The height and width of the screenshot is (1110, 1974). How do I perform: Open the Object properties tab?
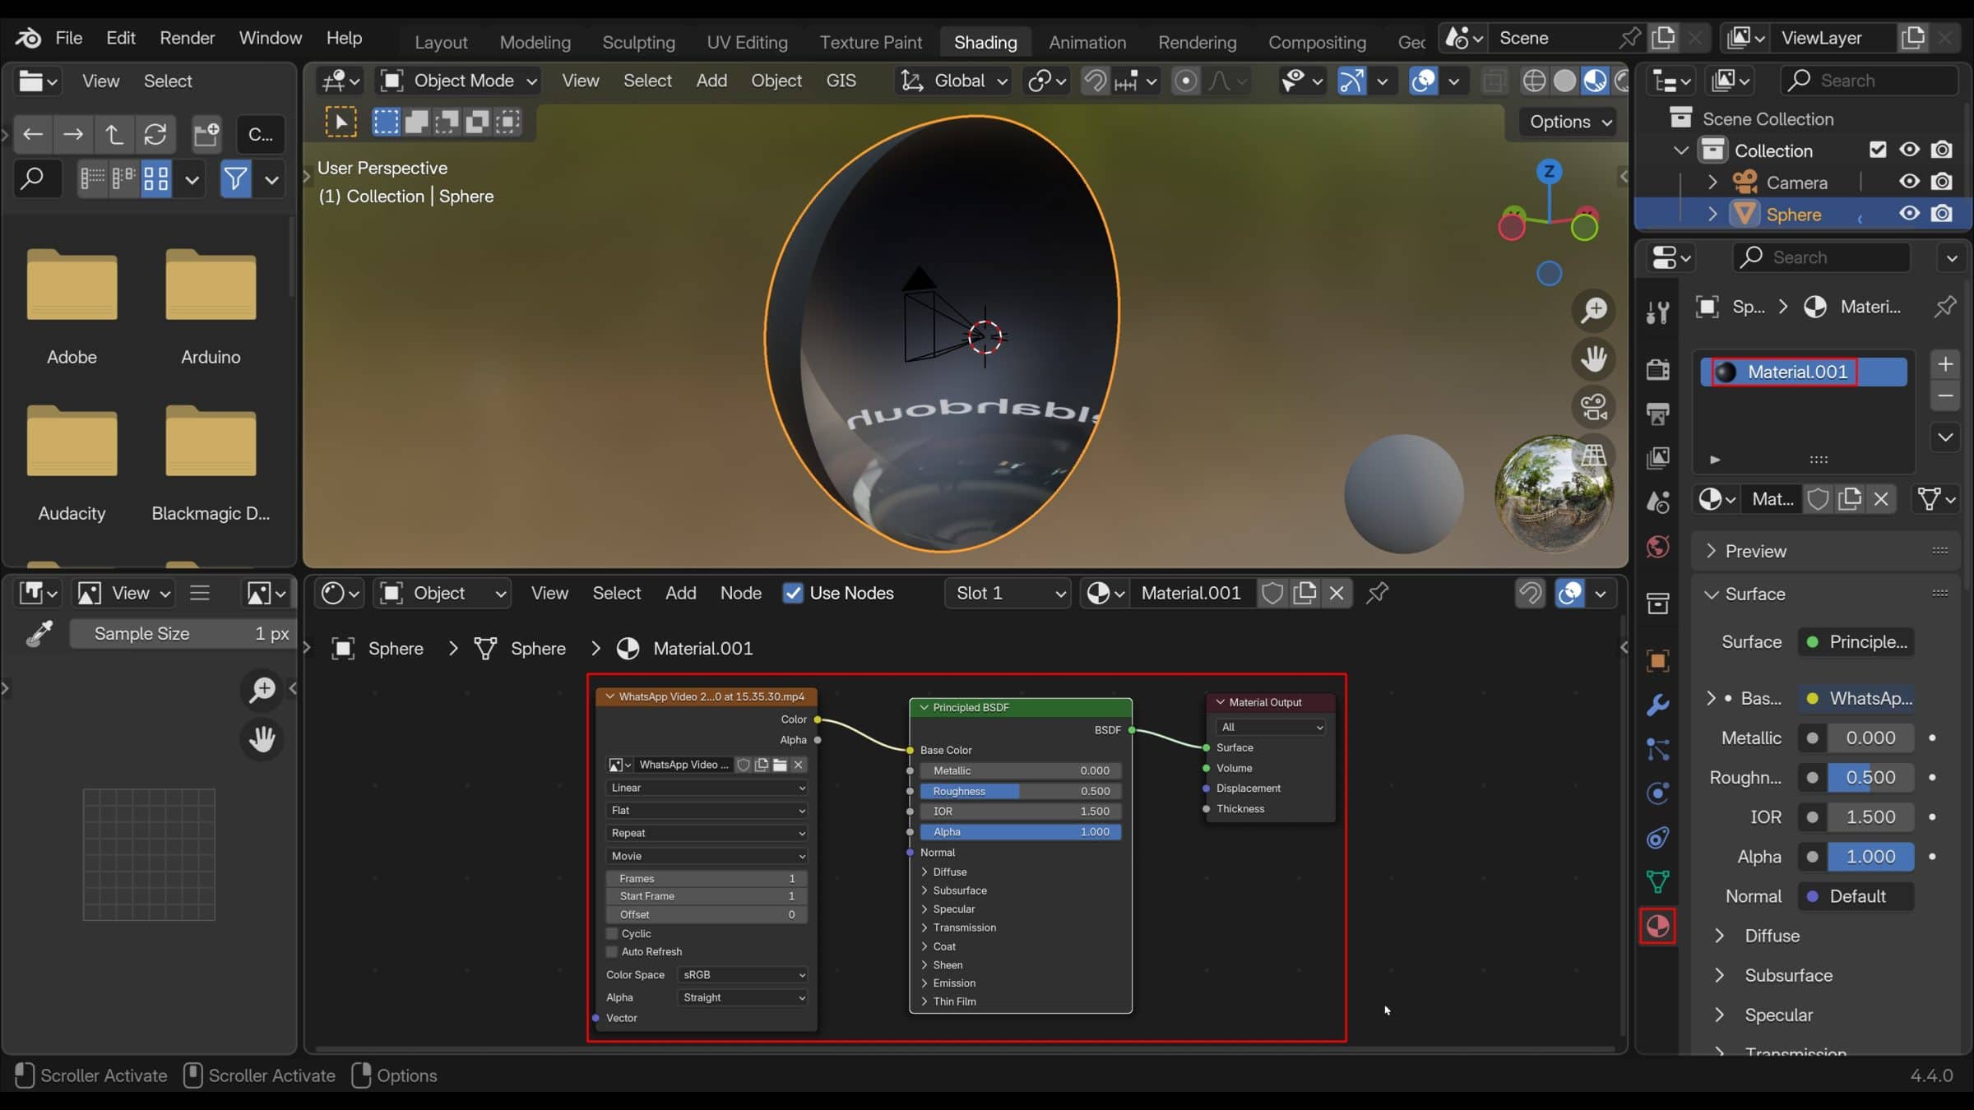1658,661
